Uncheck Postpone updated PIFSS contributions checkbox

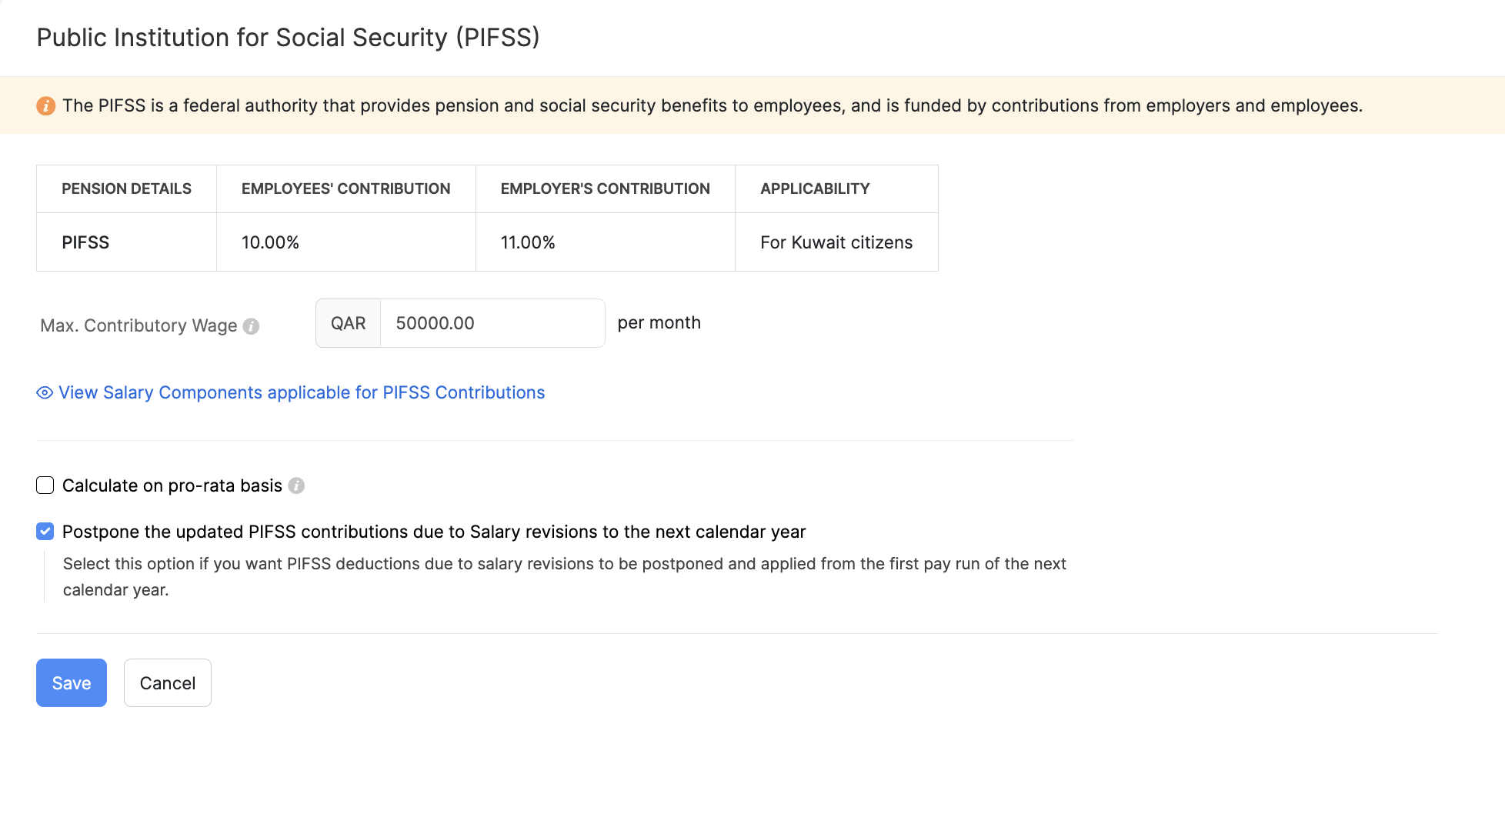(x=45, y=532)
